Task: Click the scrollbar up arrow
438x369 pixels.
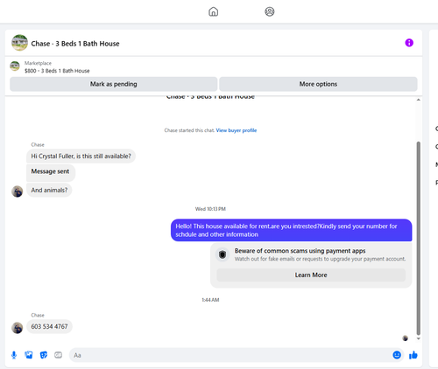Action: 419,100
